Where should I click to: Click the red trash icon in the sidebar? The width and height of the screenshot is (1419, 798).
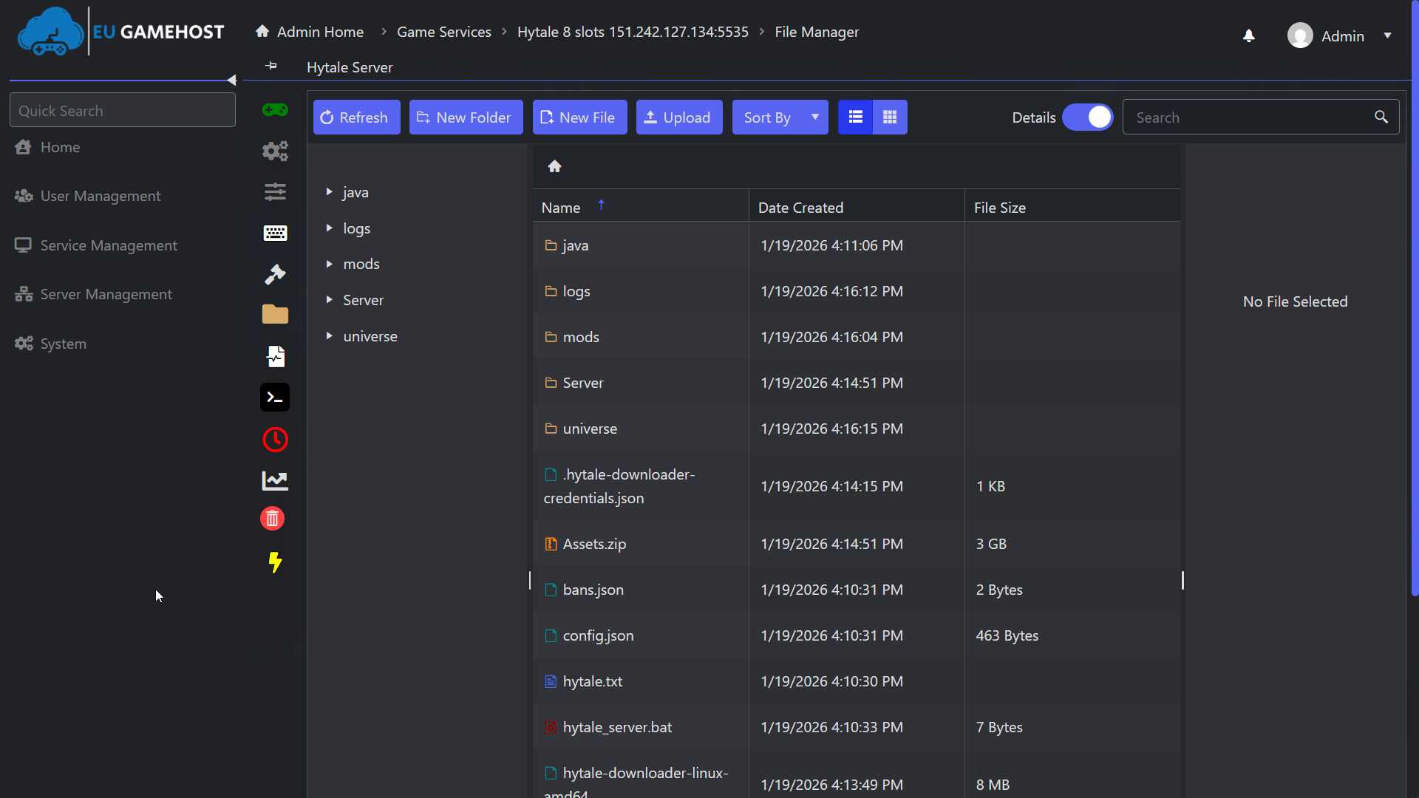(271, 518)
